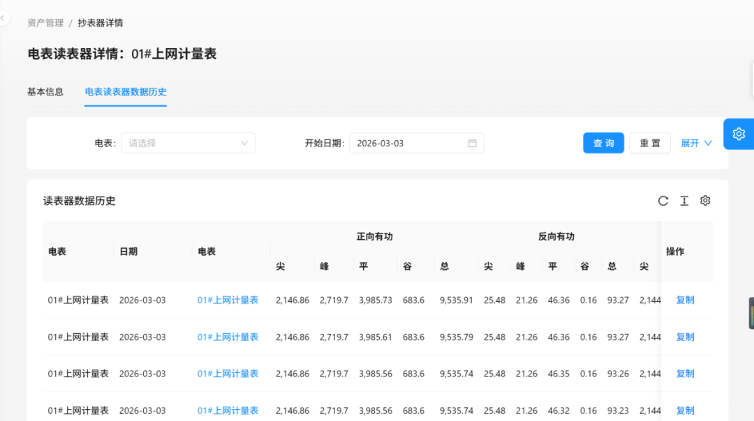
Task: Click the blue floating settings gear button
Action: (739, 134)
